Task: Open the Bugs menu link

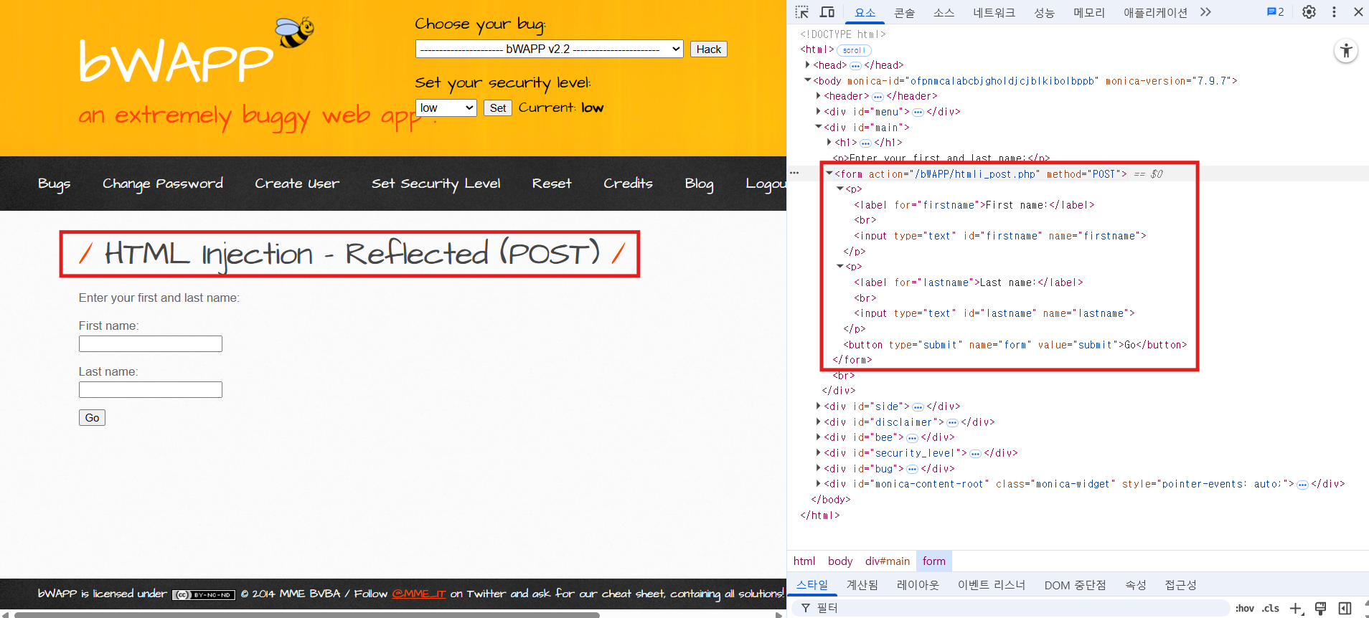Action: 55,184
